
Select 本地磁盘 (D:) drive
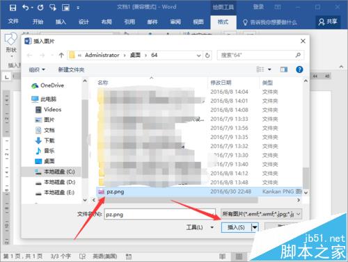55,182
